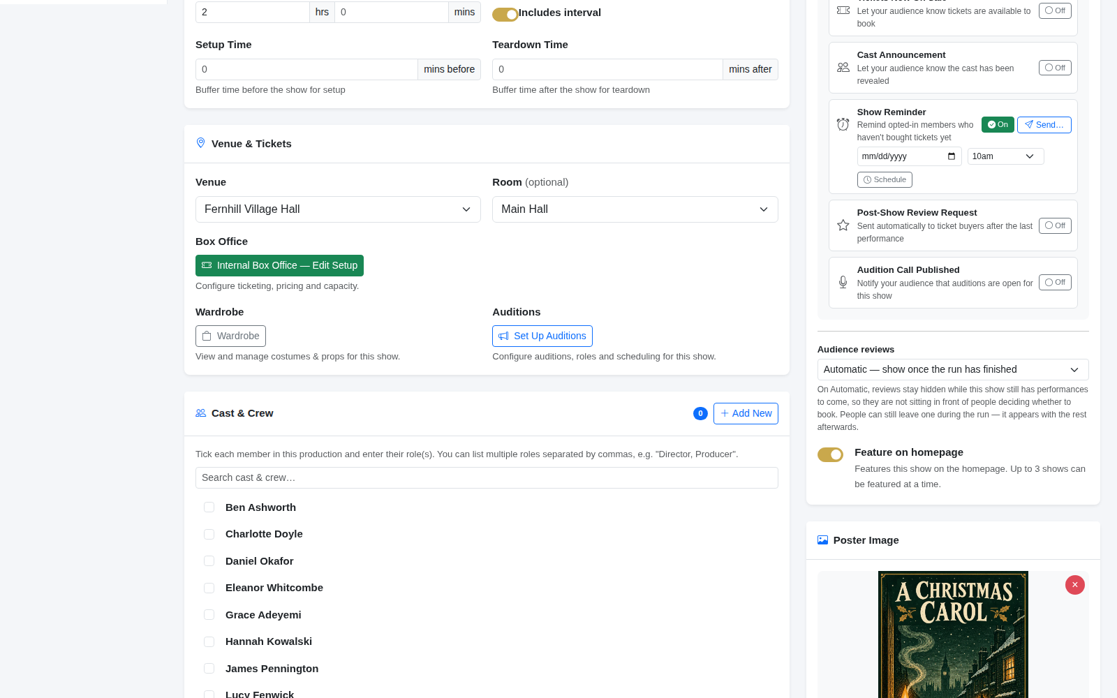Screen dimensions: 1117x698
Task: Click the Schedule reminder button
Action: click(885, 179)
